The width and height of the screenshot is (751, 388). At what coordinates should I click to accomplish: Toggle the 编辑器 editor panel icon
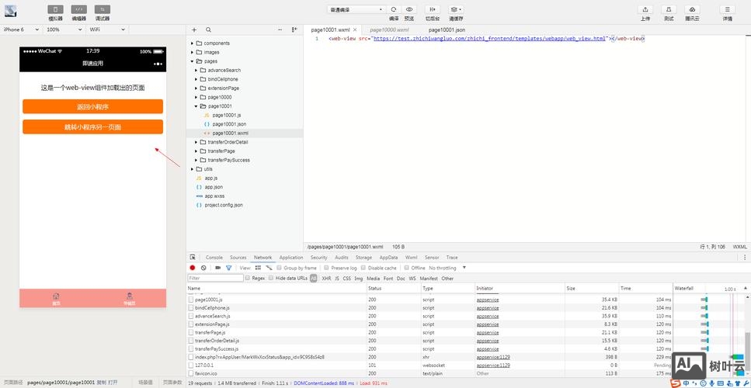(x=79, y=9)
